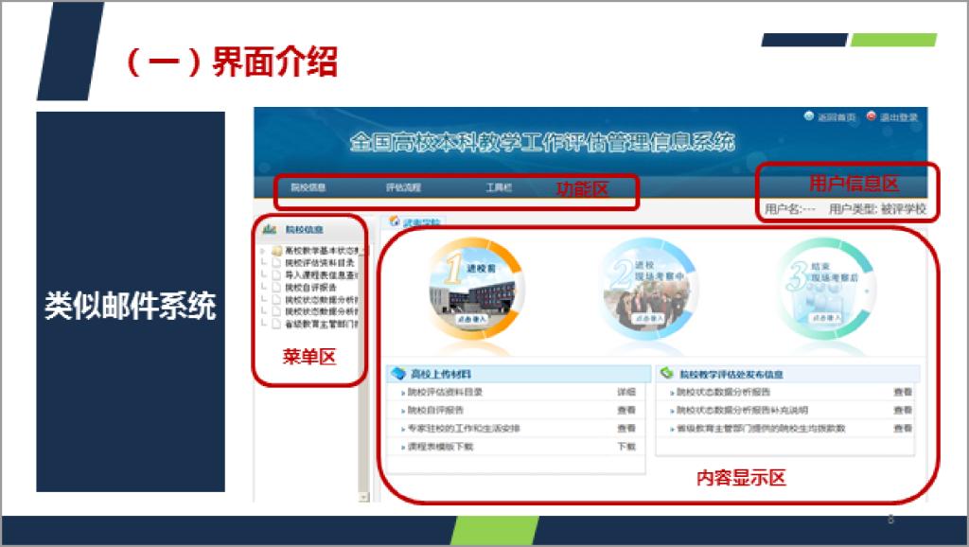The width and height of the screenshot is (969, 547).
Task: Click the home icon on the content tab
Action: point(395,221)
